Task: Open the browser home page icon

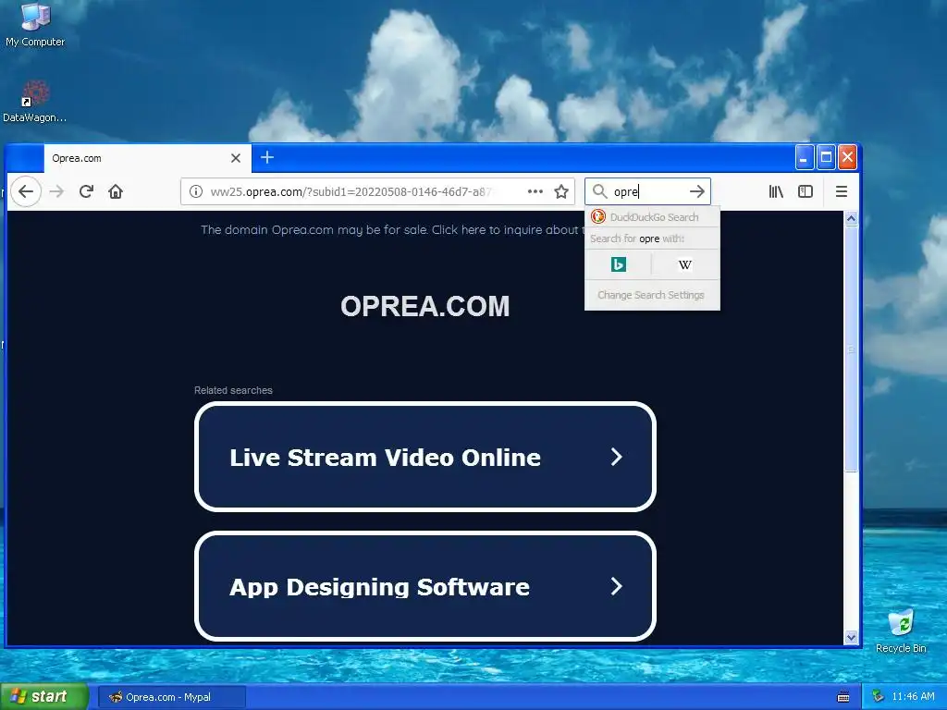Action: pyautogui.click(x=116, y=191)
